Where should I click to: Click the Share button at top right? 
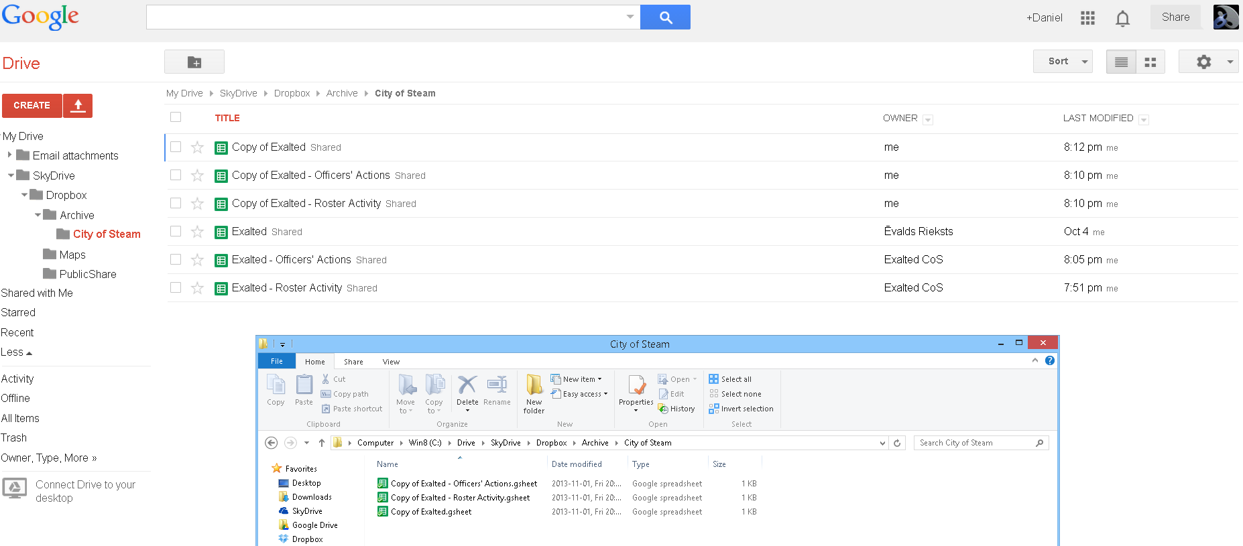1176,17
